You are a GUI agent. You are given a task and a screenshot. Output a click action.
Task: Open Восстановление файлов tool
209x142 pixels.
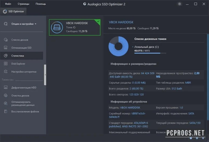25,112
